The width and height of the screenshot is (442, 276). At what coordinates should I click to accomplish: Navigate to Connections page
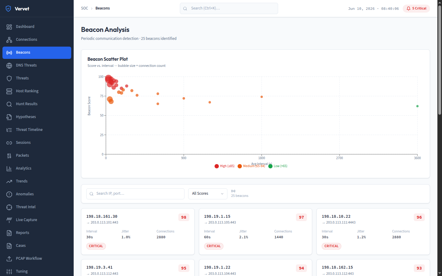click(37, 40)
